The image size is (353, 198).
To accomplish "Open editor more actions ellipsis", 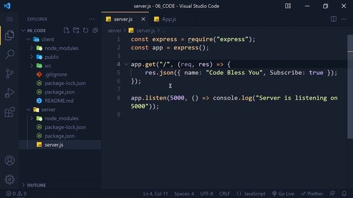I will pyautogui.click(x=344, y=19).
